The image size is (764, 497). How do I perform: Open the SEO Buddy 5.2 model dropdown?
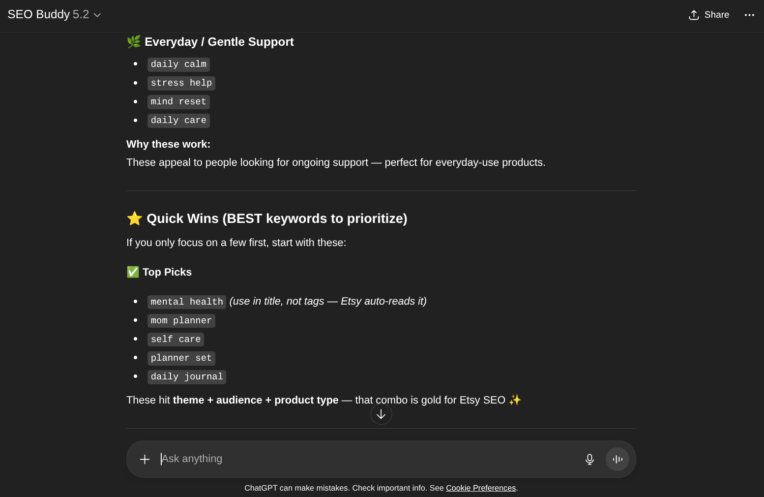(x=54, y=15)
